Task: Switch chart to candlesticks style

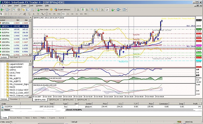Action: click(x=82, y=10)
